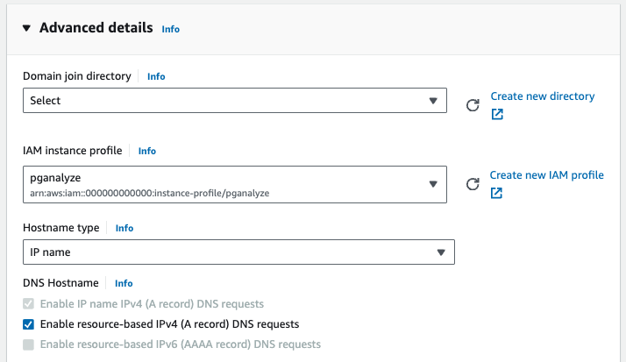Click the Create new directory link
This screenshot has height=362, width=626.
coord(542,96)
